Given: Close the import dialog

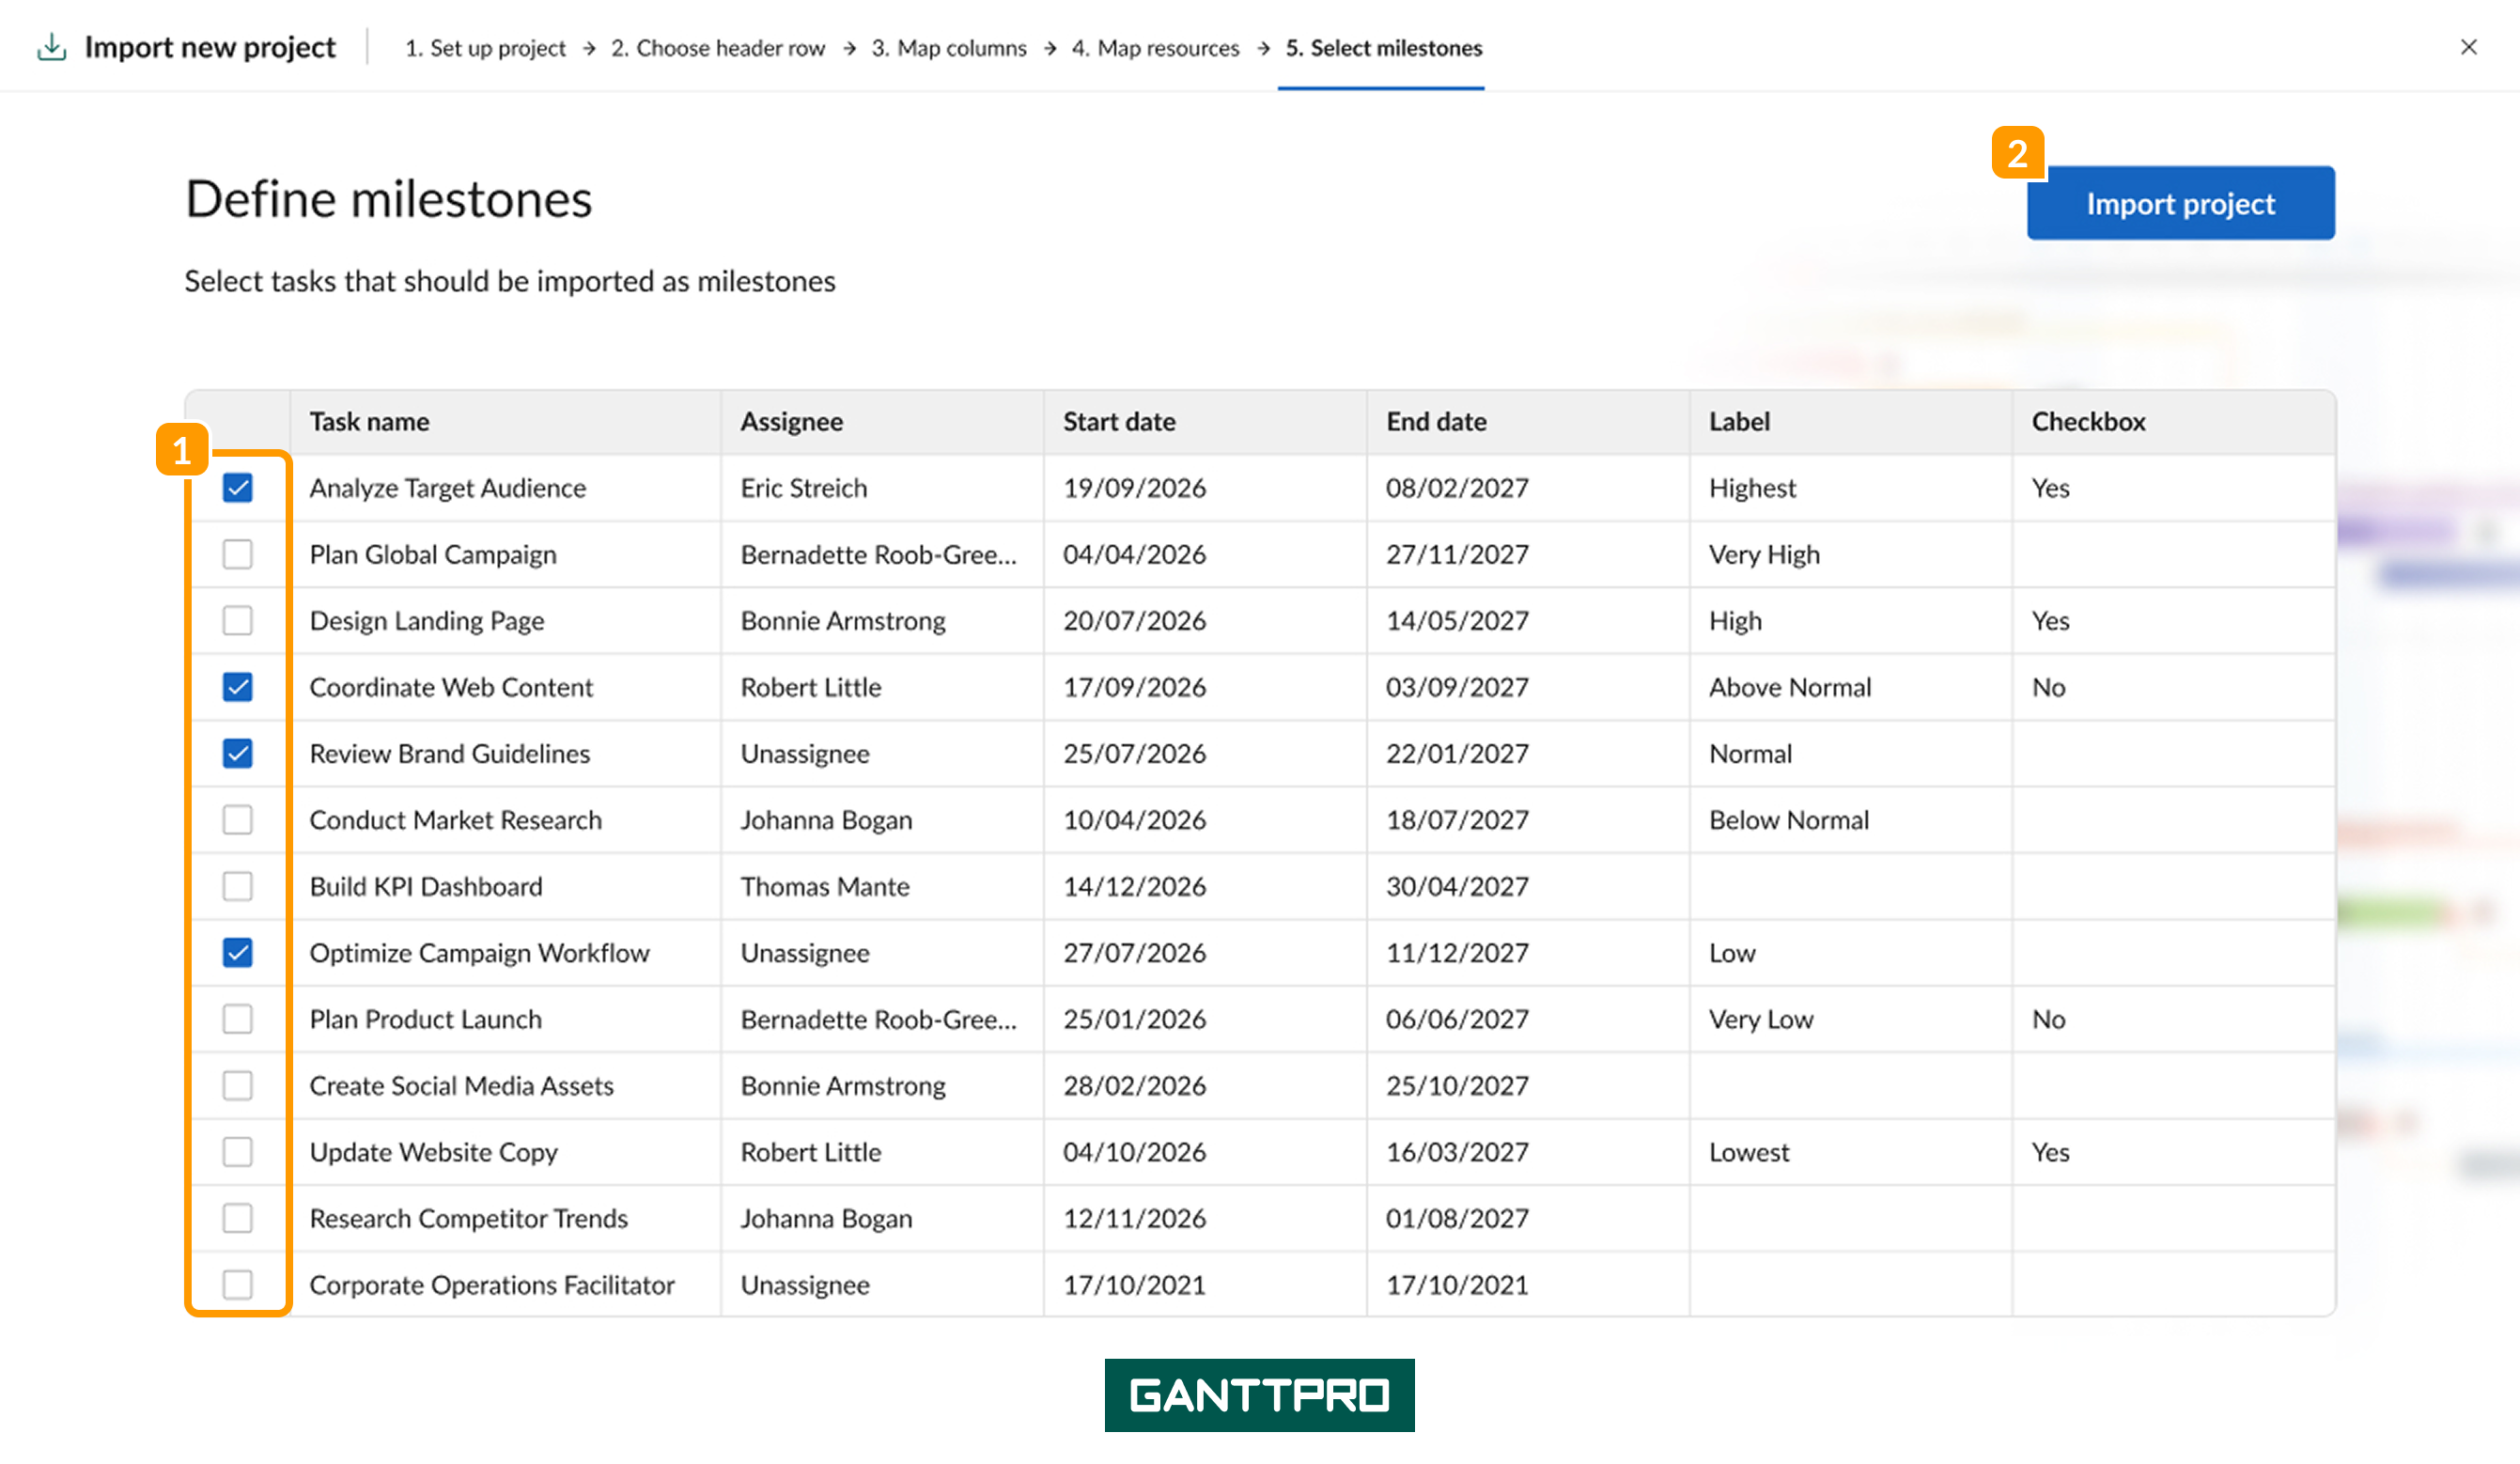Looking at the screenshot, I should (2468, 47).
